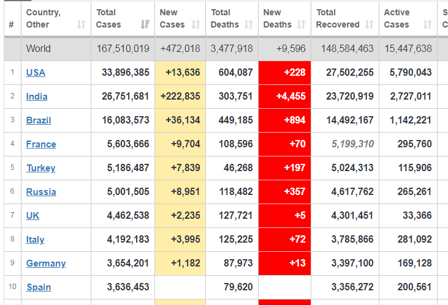Click Brazil new cases +36,134

[x=183, y=120]
